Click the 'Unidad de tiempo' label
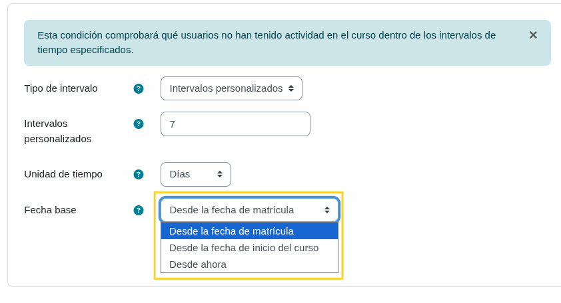Viewport: 561px width, 303px height. click(x=63, y=174)
